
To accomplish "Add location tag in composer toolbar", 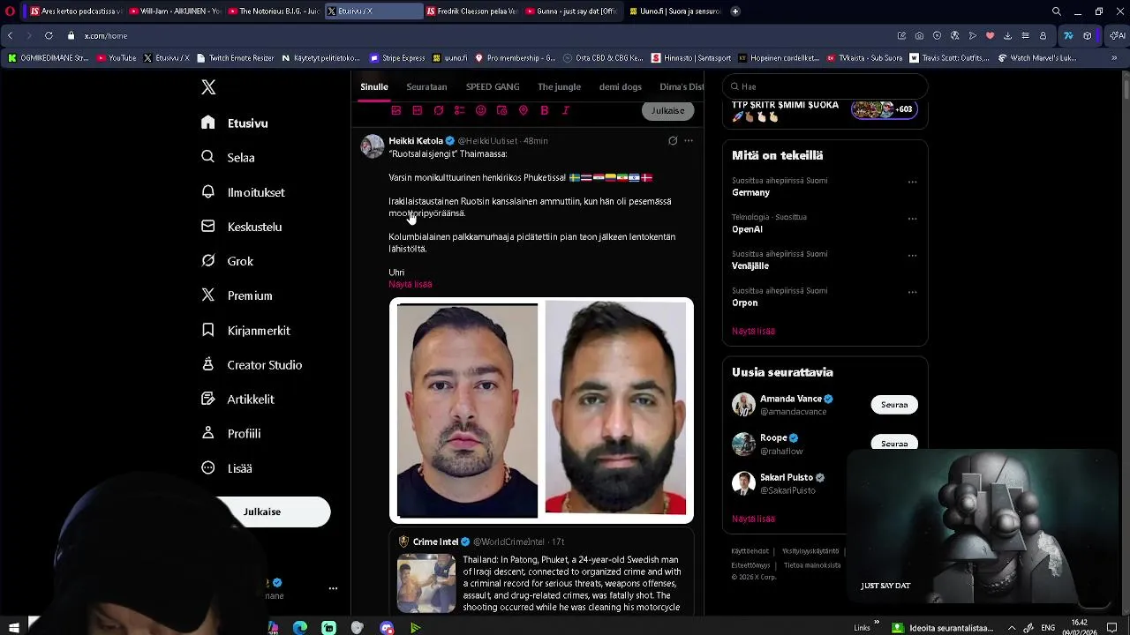I will [x=524, y=110].
